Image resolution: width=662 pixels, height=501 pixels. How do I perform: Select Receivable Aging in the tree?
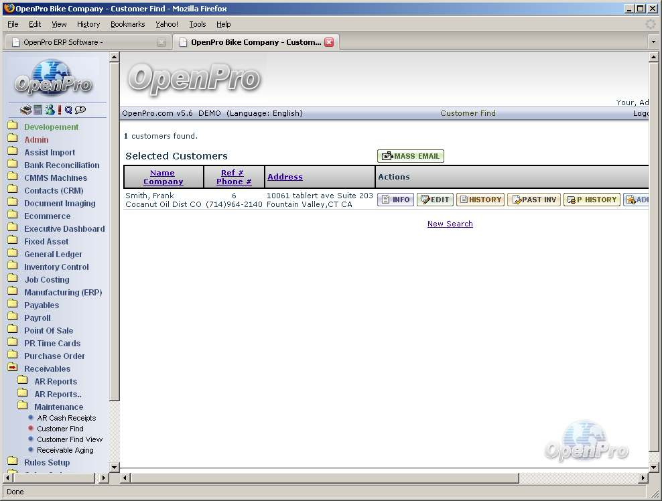[65, 450]
